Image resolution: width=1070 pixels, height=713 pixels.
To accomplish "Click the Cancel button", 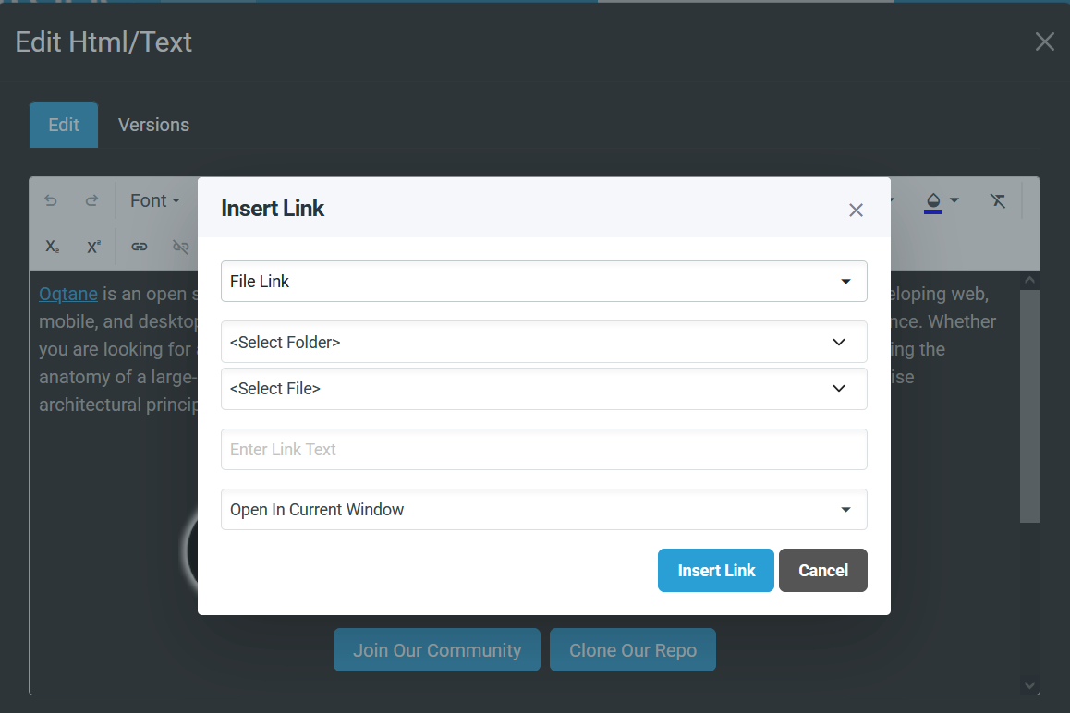I will pyautogui.click(x=822, y=570).
